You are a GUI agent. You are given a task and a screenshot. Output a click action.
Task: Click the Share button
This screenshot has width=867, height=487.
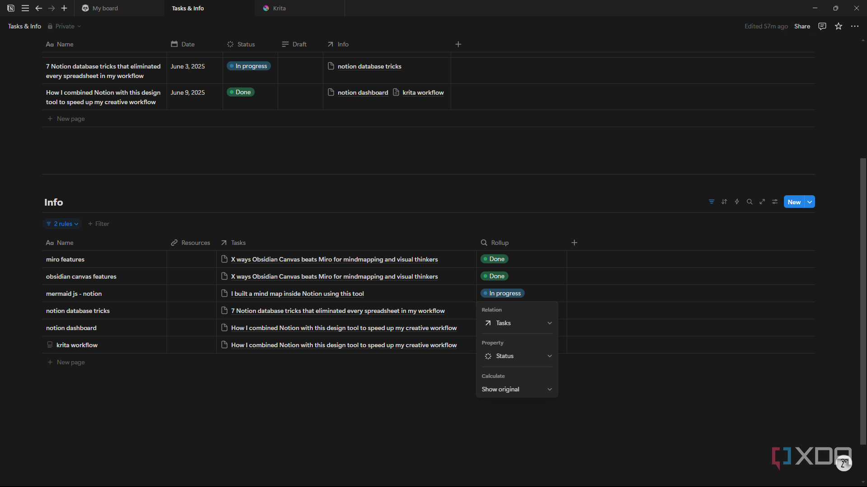coord(802,26)
